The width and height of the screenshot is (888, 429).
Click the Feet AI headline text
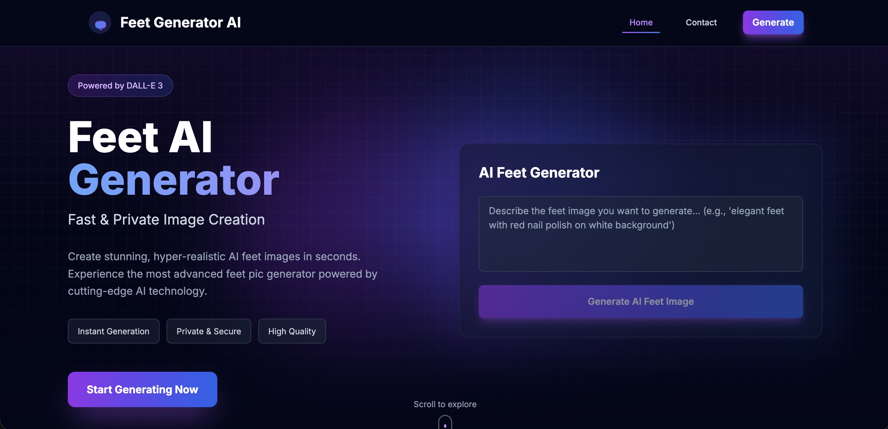coord(140,137)
